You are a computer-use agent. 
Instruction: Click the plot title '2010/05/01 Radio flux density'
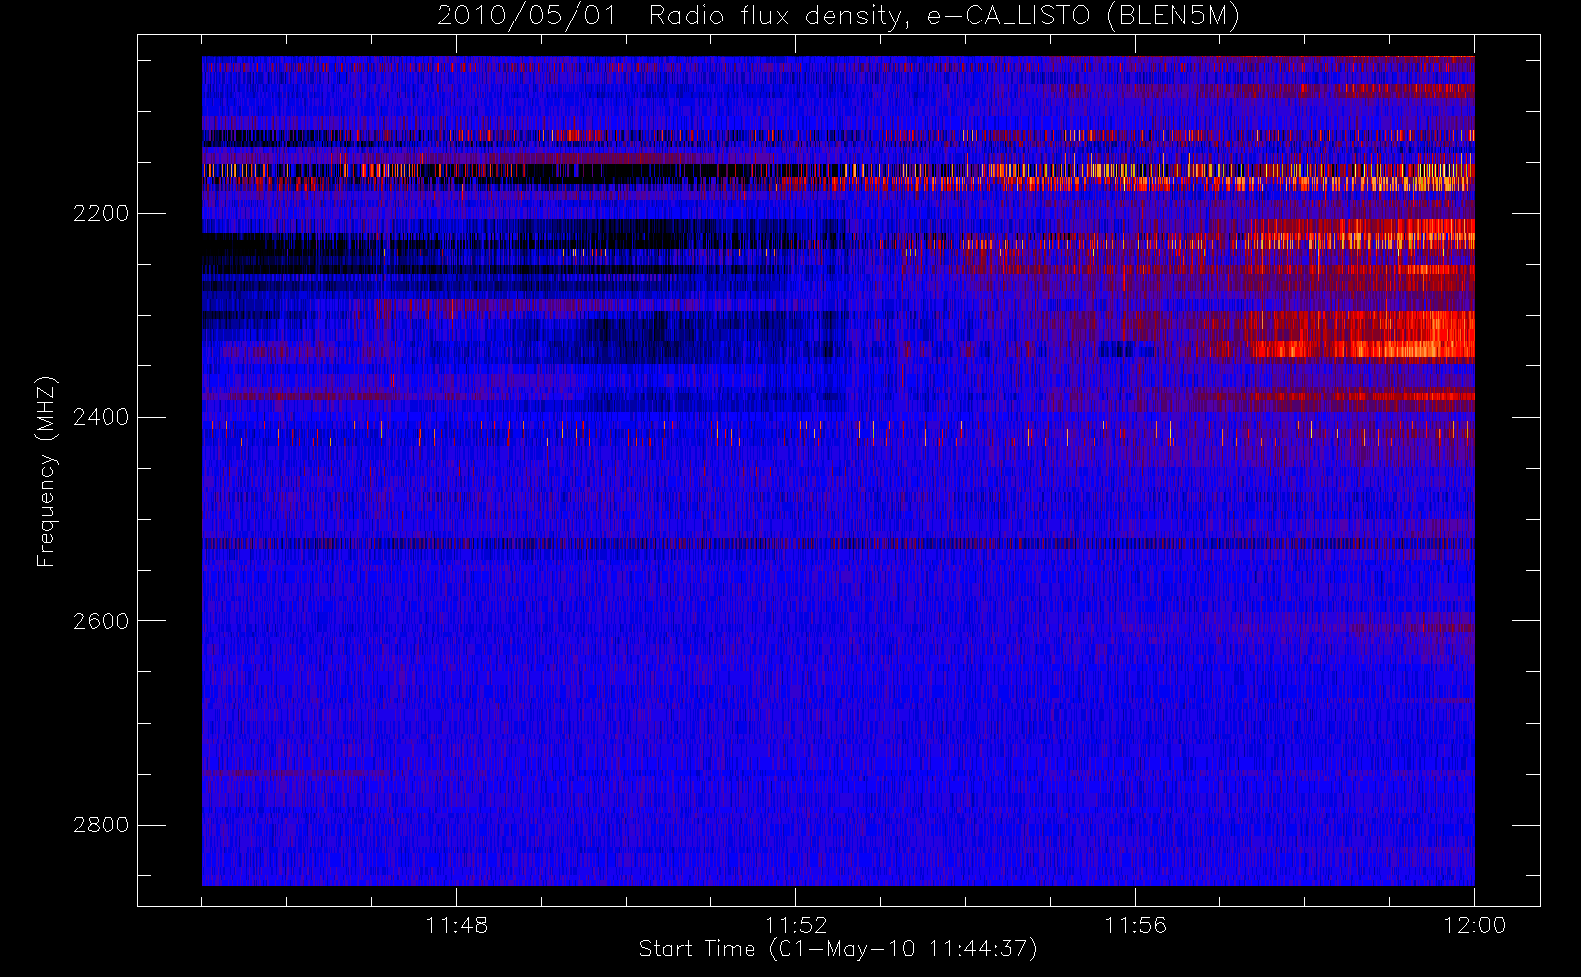(837, 17)
